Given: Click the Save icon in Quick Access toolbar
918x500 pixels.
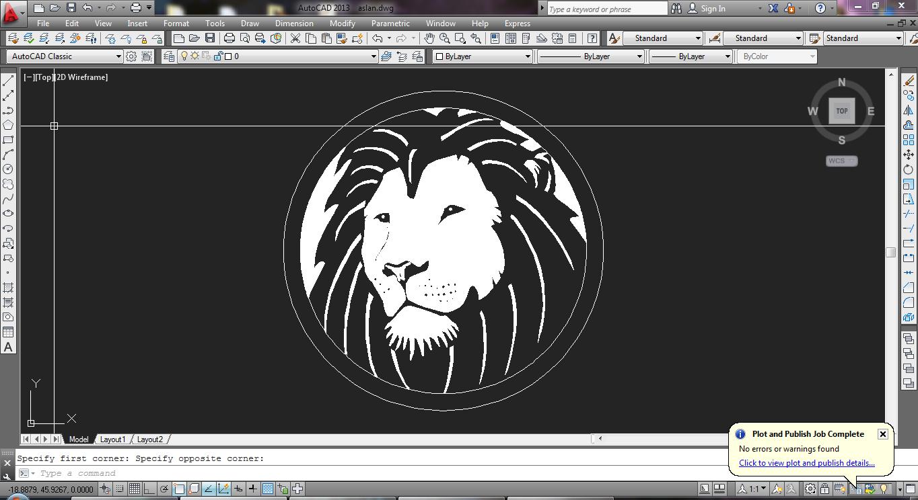Looking at the screenshot, I should point(71,8).
